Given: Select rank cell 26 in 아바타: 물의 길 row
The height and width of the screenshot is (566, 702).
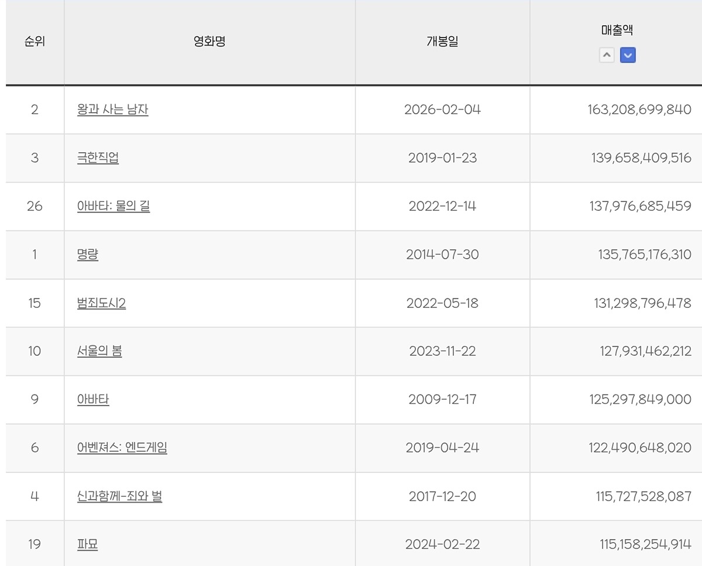Looking at the screenshot, I should pyautogui.click(x=35, y=206).
